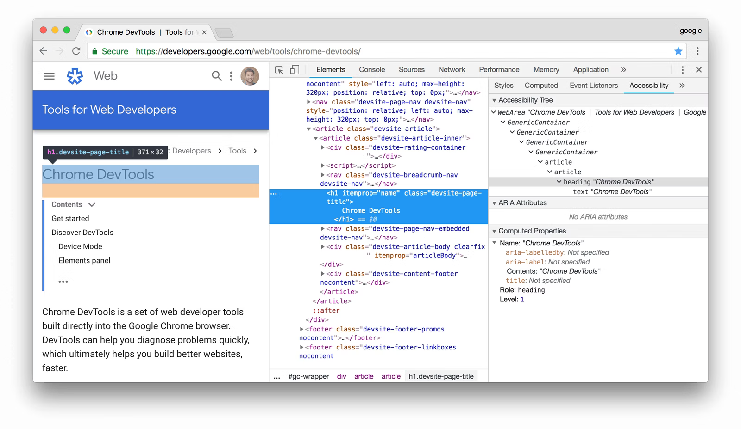Click the Secure lock indicator
This screenshot has height=429, width=741.
point(110,51)
